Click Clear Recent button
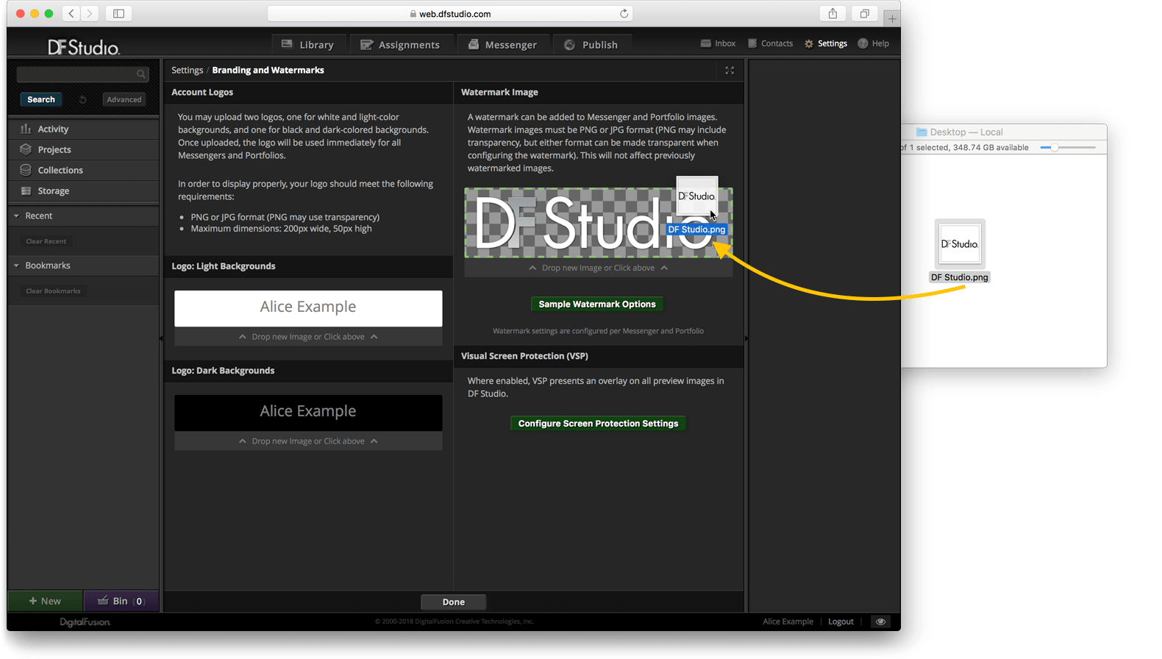The width and height of the screenshot is (1162, 659). pos(46,241)
